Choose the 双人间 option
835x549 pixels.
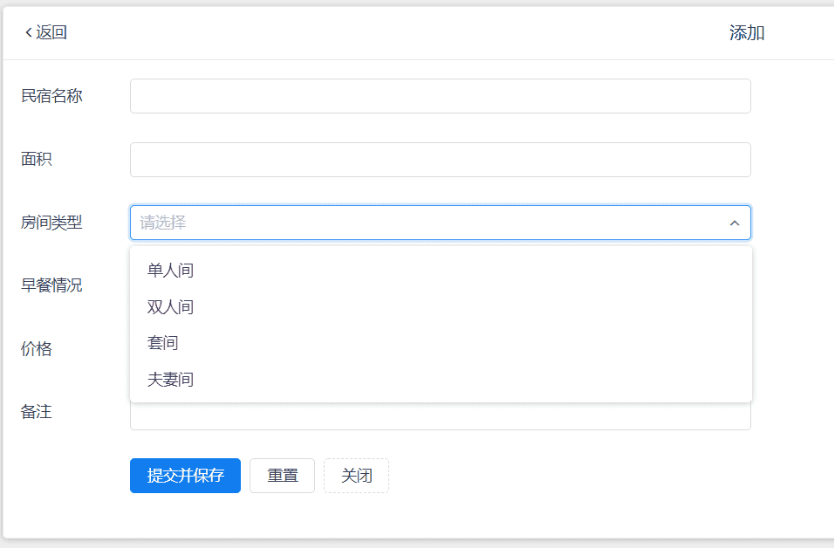[x=171, y=307]
